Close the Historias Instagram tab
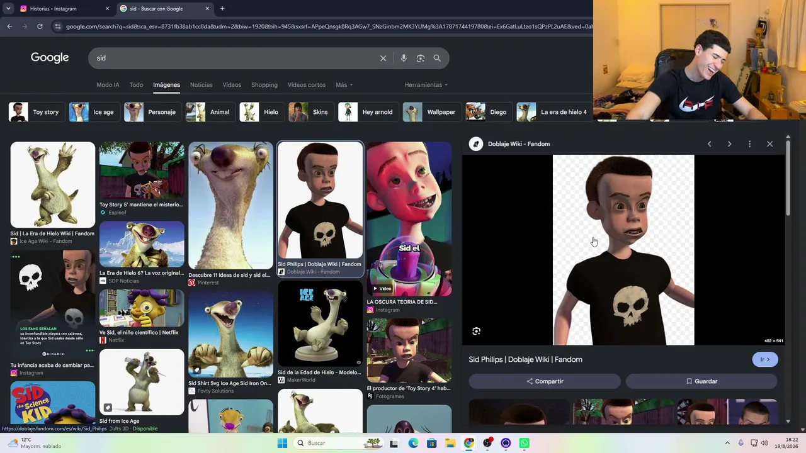The height and width of the screenshot is (453, 806). [x=107, y=9]
